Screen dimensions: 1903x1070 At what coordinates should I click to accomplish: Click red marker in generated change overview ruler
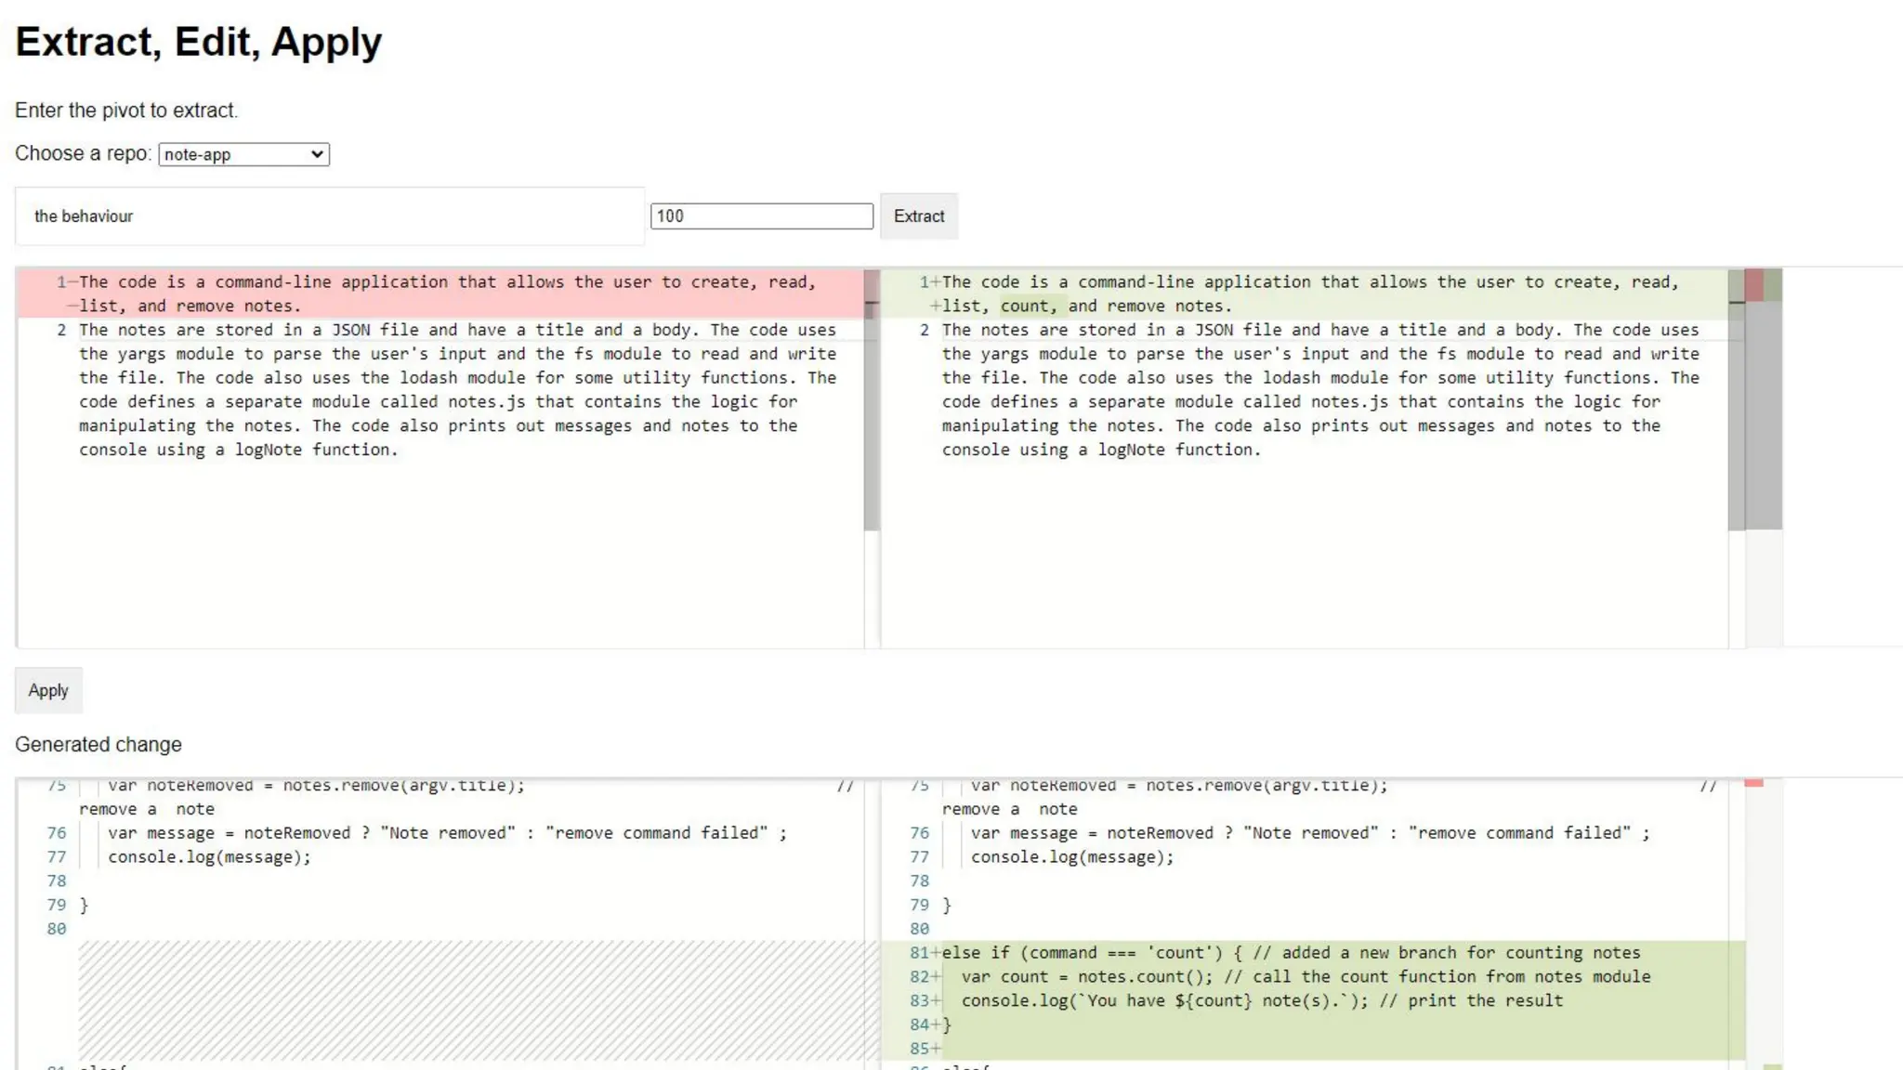1753,783
